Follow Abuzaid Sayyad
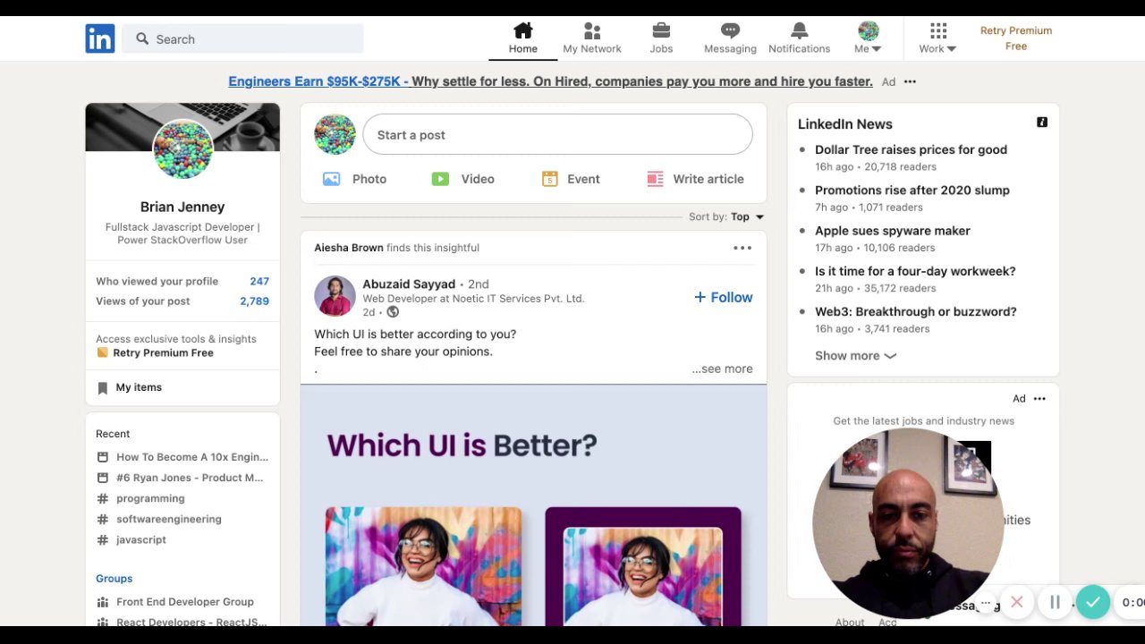Viewport: 1145px width, 644px height. tap(723, 297)
